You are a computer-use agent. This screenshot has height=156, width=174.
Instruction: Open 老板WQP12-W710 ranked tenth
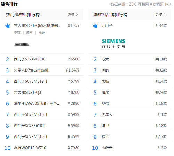30,148
